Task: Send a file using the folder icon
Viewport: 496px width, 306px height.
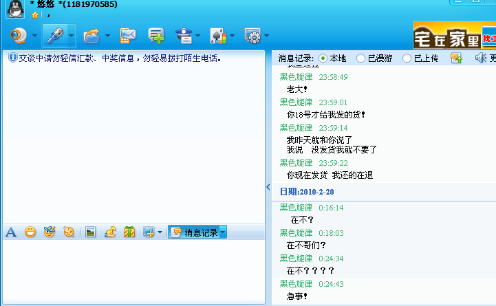Action: [91, 35]
